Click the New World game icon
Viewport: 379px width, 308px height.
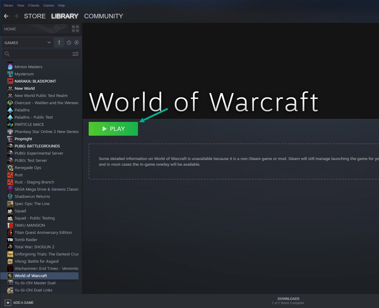pos(10,88)
